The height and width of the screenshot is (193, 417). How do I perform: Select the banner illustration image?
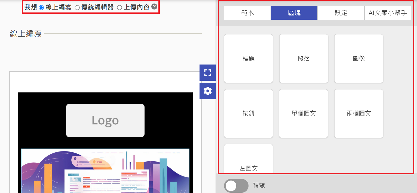pos(105,171)
